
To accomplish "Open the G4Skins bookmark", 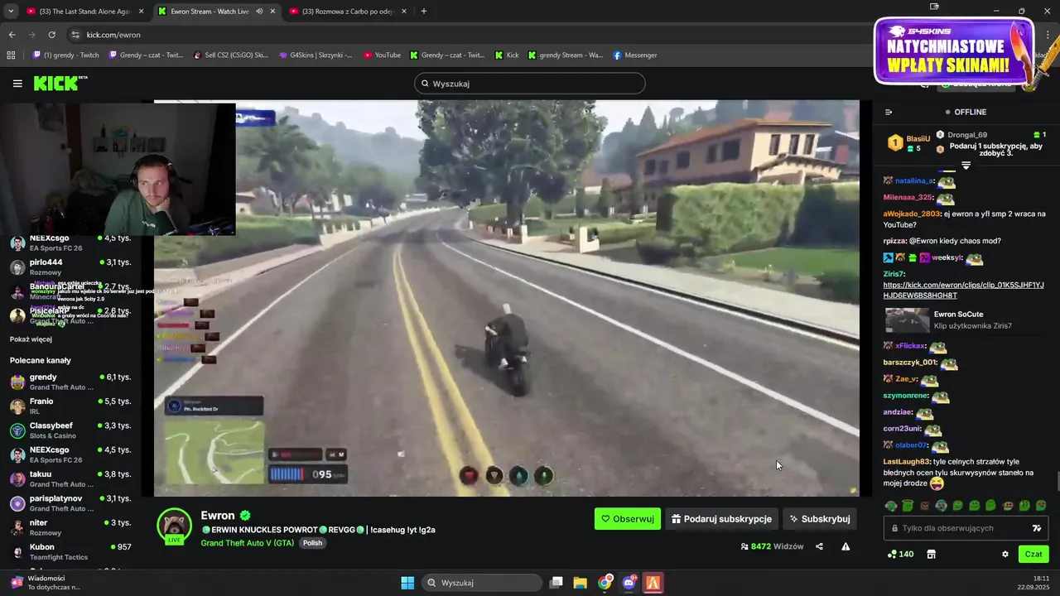I will [315, 55].
